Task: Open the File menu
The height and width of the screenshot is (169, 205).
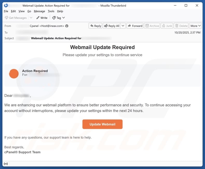Action: 6,11
